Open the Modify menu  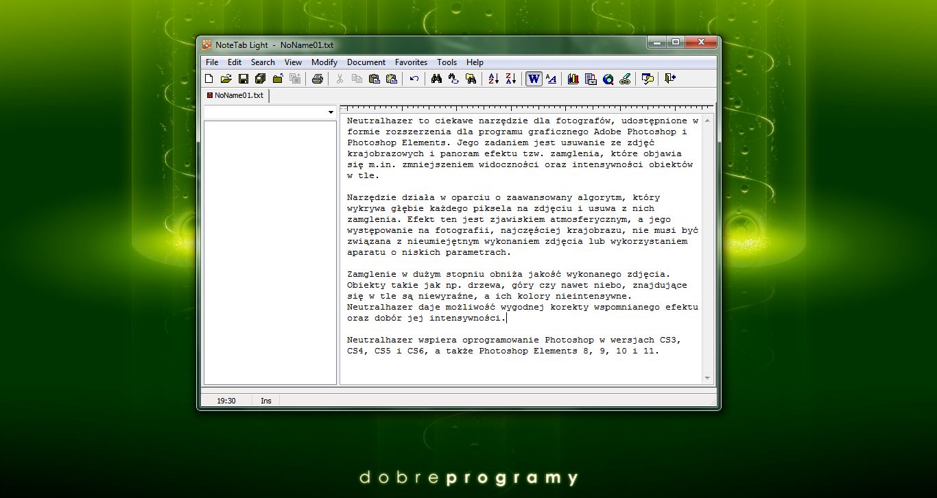click(324, 62)
